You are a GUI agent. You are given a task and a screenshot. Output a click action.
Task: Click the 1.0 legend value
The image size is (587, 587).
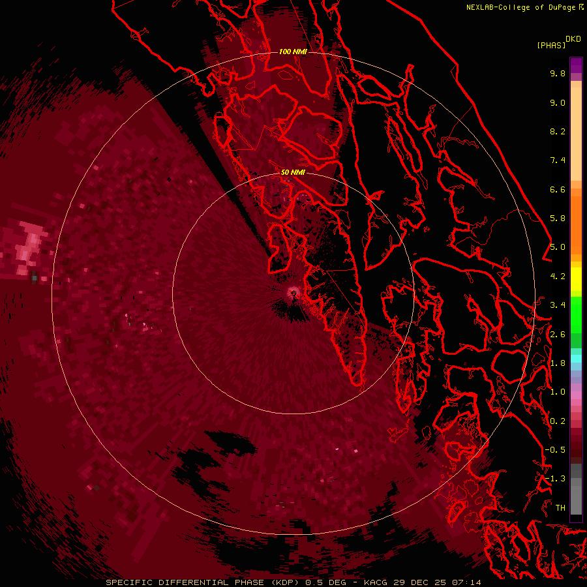[x=558, y=392]
